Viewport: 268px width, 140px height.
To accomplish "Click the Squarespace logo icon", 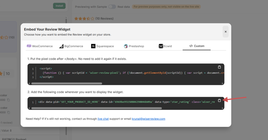I will pos(93,46).
